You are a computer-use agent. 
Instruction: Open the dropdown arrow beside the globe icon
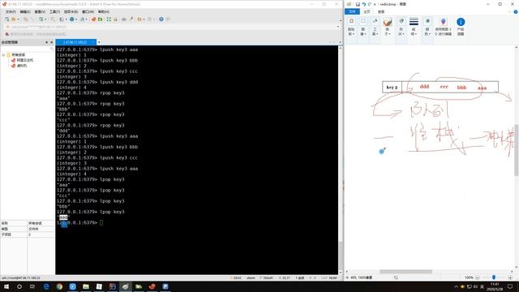(76, 19)
